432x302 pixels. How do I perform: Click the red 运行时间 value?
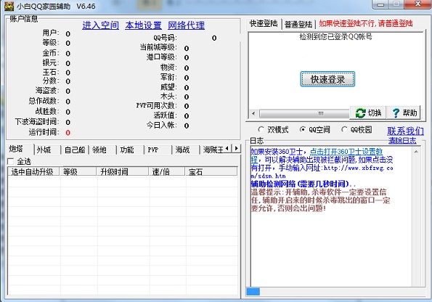click(x=68, y=133)
